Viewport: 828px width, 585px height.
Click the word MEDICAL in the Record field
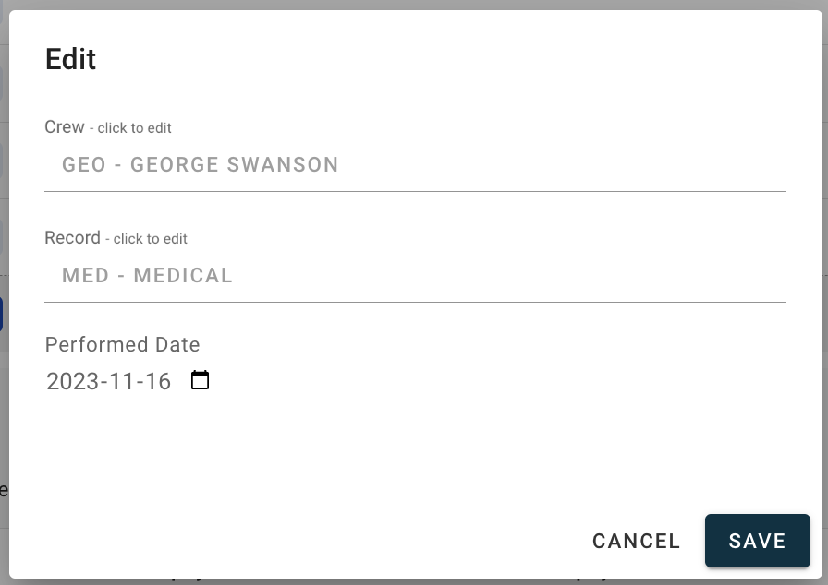pyautogui.click(x=183, y=276)
